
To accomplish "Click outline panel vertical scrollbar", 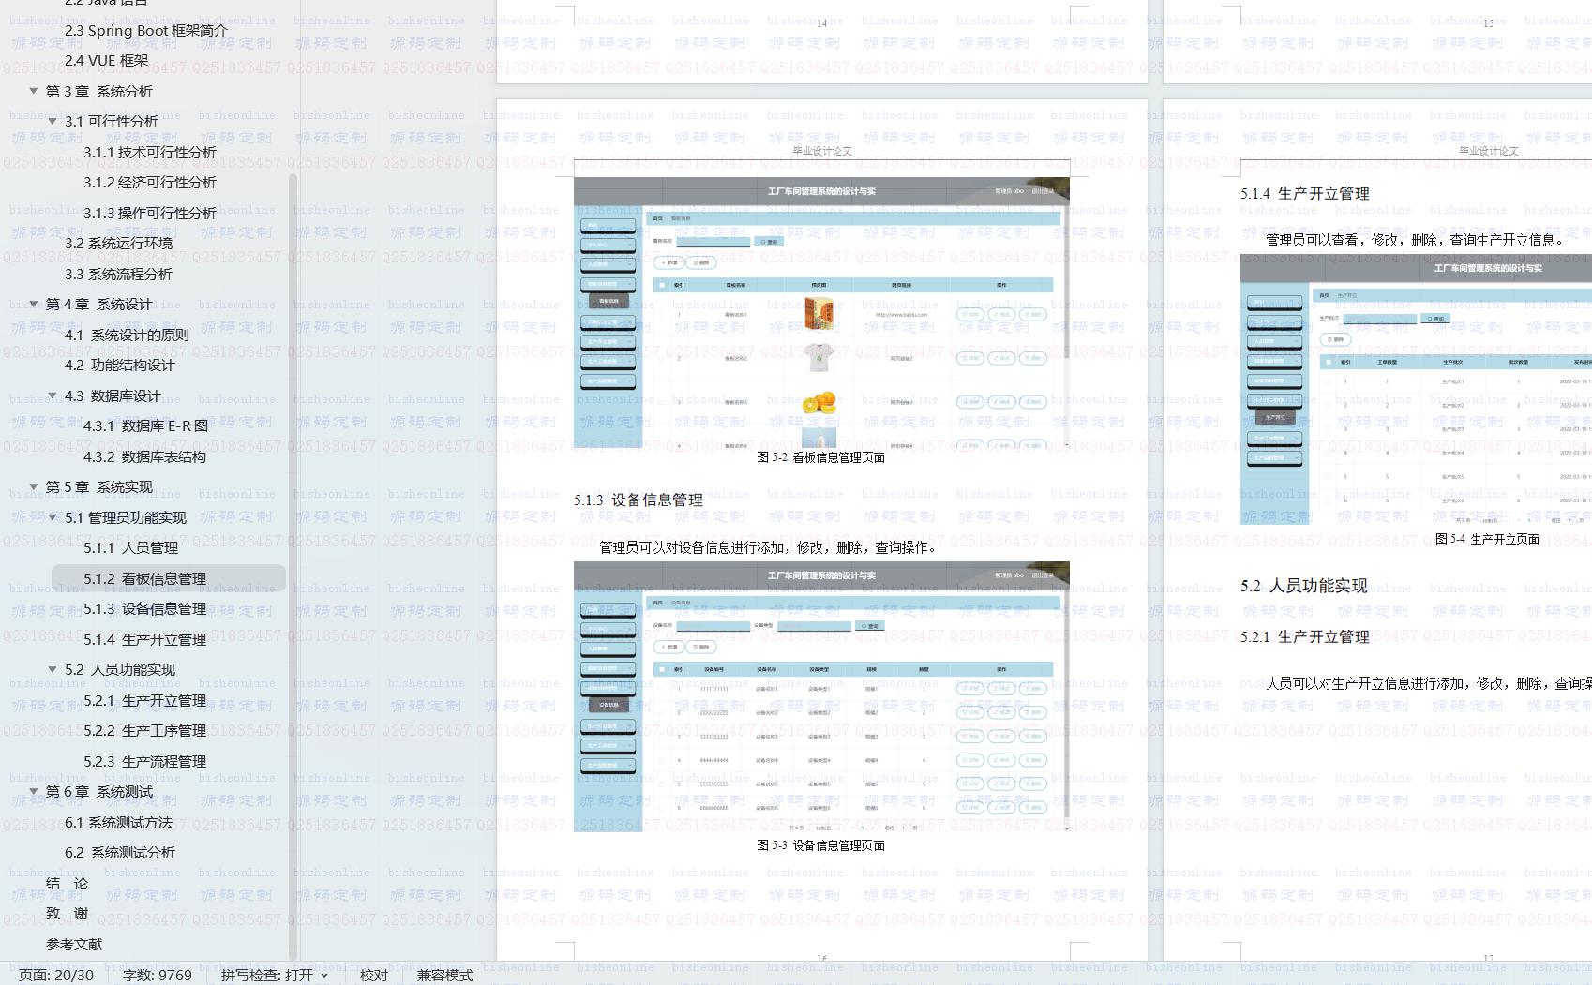I will (293, 567).
